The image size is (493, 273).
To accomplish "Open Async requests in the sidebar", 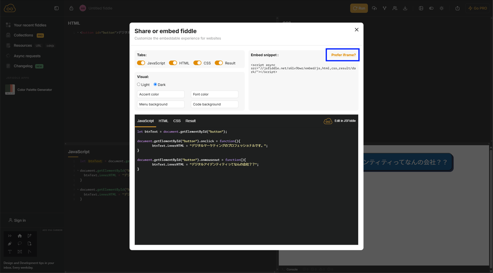I will pos(27,56).
